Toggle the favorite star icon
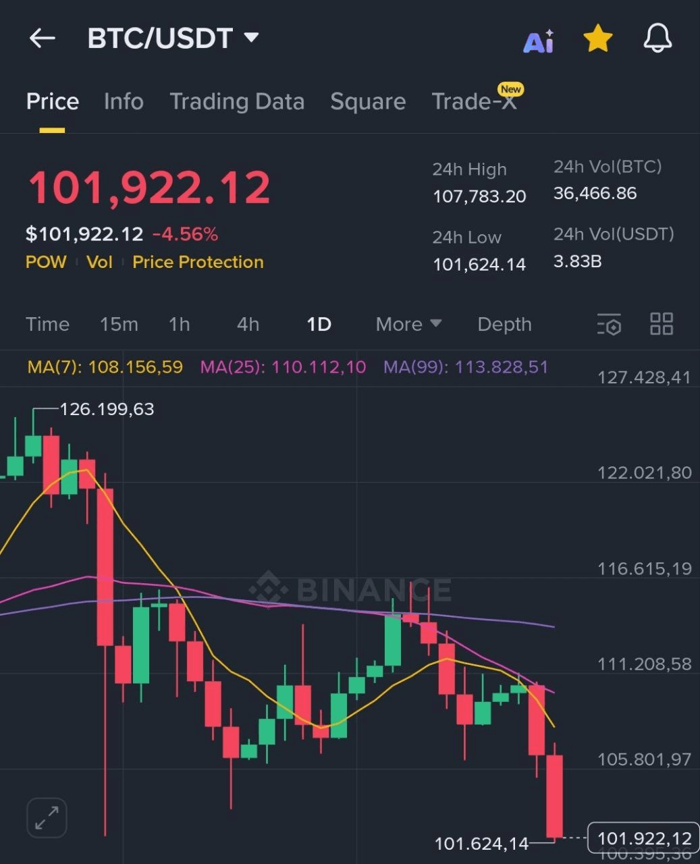The width and height of the screenshot is (700, 864). [597, 38]
